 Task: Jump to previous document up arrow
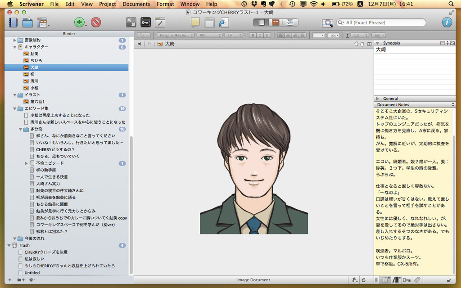(357, 44)
